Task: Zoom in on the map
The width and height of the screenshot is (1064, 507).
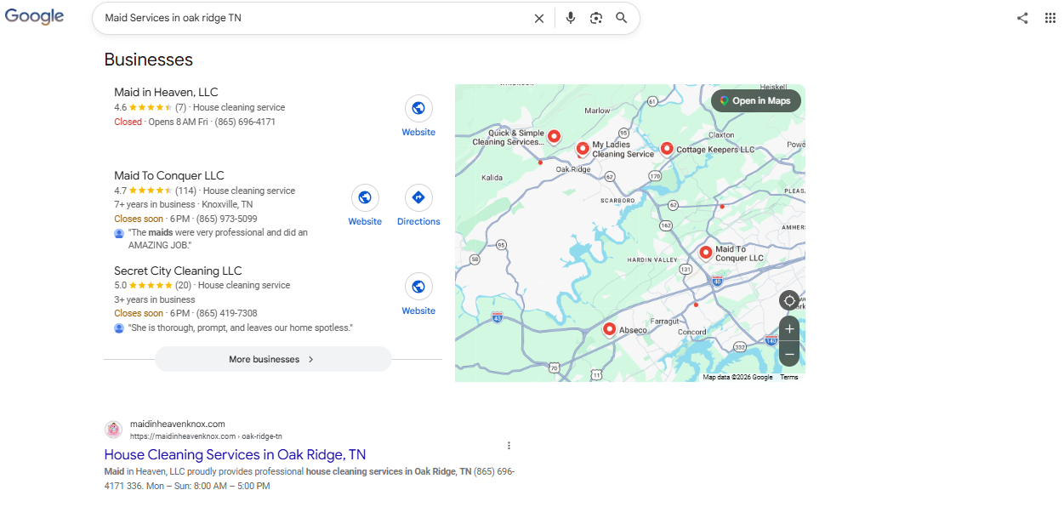Action: pyautogui.click(x=789, y=329)
